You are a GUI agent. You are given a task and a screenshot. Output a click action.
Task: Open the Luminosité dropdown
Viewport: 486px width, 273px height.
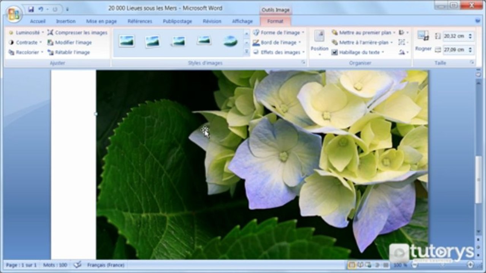(x=26, y=33)
